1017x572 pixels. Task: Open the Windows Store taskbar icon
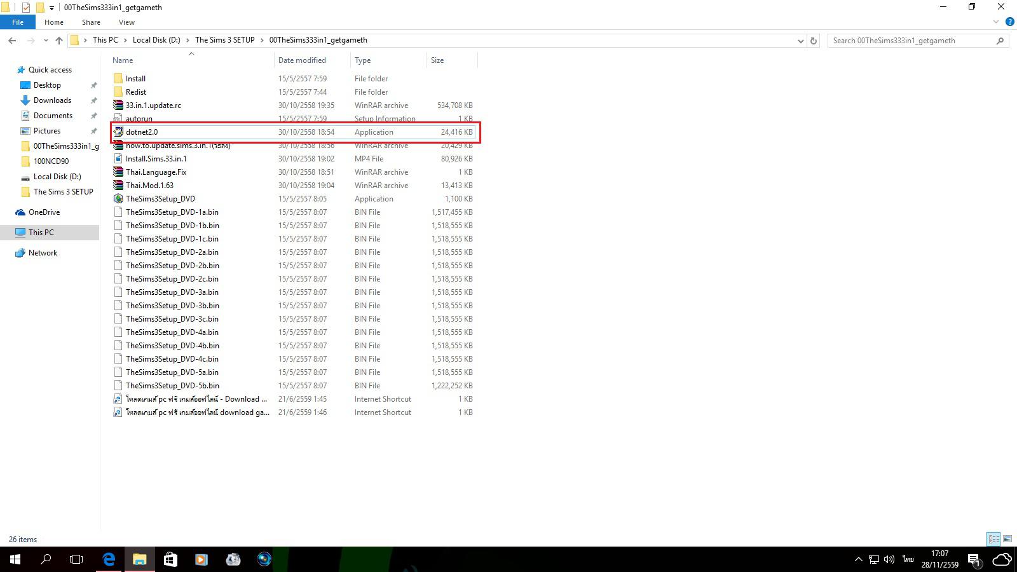(170, 559)
